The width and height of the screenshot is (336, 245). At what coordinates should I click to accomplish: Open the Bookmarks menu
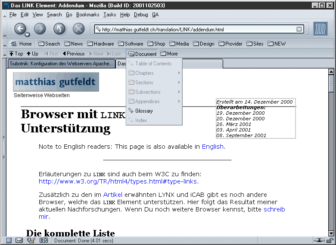pyautogui.click(x=87, y=15)
